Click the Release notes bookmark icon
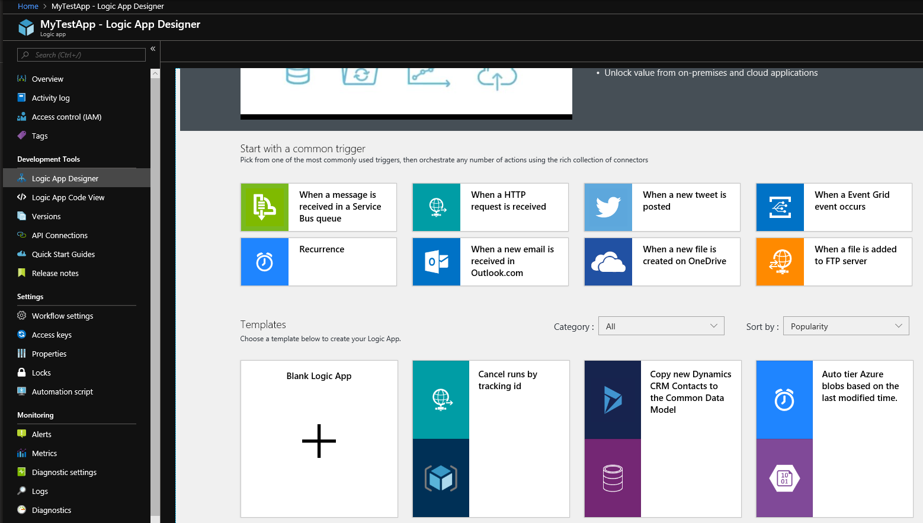The height and width of the screenshot is (523, 923). [22, 273]
